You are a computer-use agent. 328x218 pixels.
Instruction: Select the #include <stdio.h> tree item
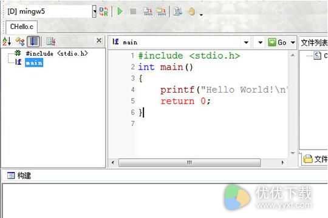[x=56, y=53]
